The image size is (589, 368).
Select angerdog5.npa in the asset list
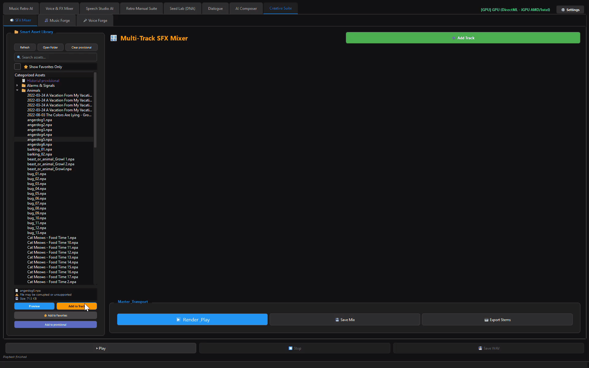coord(40,140)
